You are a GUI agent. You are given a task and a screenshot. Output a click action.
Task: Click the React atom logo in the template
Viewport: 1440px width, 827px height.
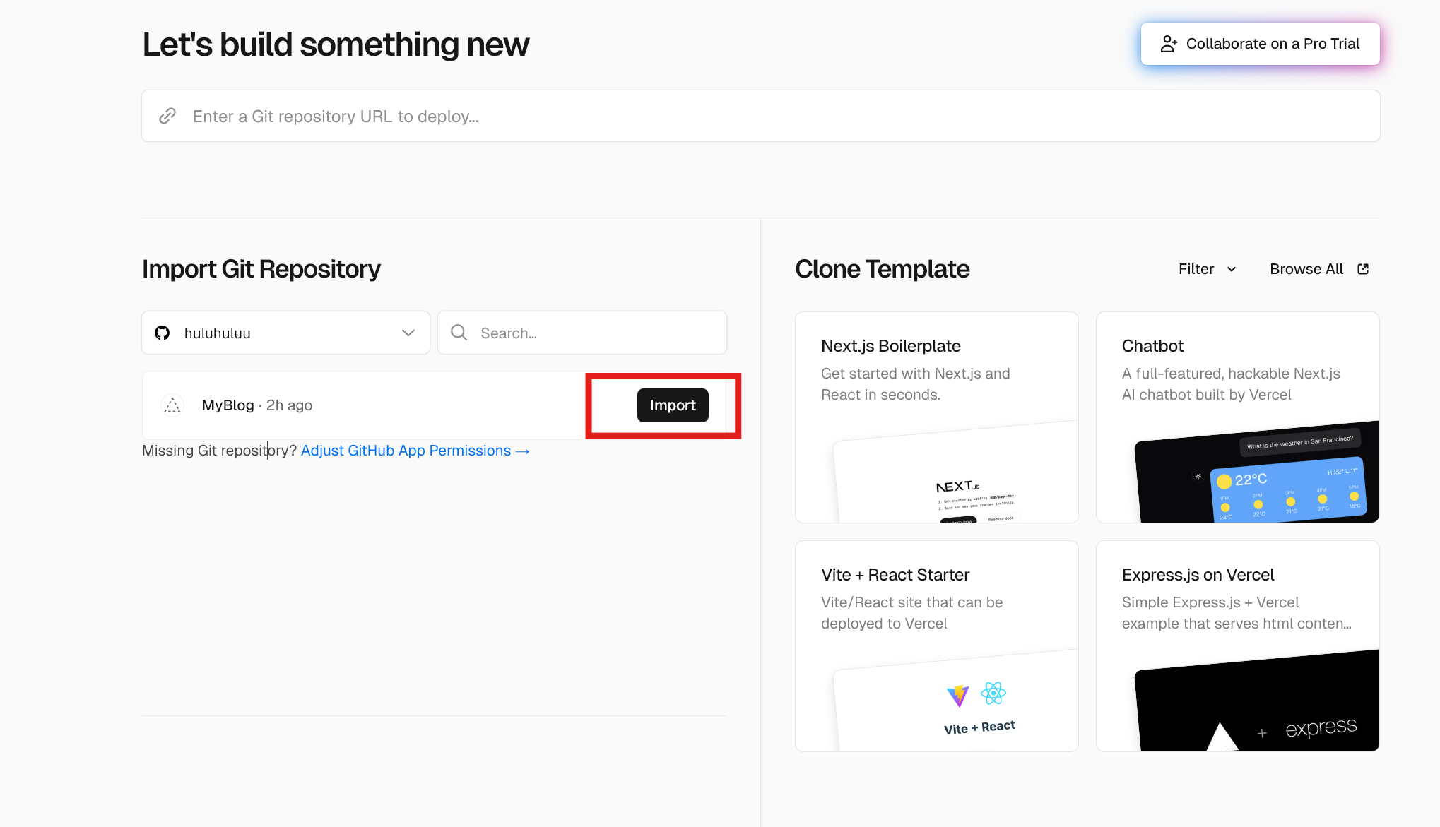[993, 693]
